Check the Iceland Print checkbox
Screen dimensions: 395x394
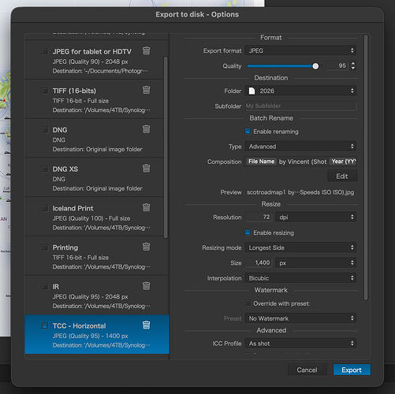(45, 208)
